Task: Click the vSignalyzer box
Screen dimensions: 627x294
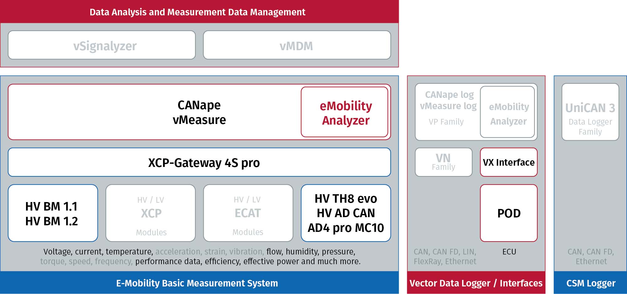Action: pos(102,45)
